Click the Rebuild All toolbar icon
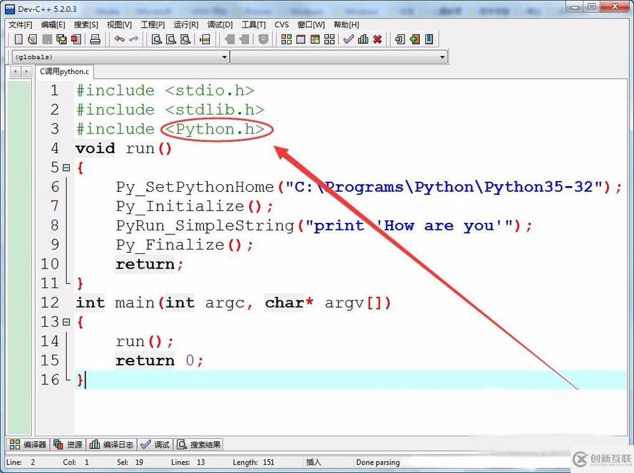Viewport: 634px width, 473px height. tap(331, 39)
